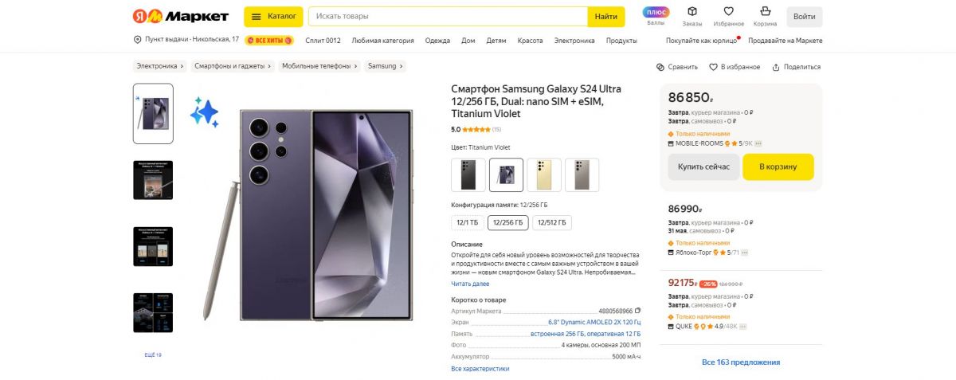Open the Каталог menu button
Image resolution: width=956 pixels, height=380 pixels.
click(273, 16)
